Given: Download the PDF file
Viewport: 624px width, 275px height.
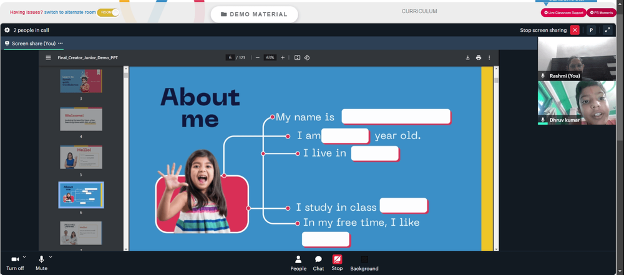Looking at the screenshot, I should [467, 58].
